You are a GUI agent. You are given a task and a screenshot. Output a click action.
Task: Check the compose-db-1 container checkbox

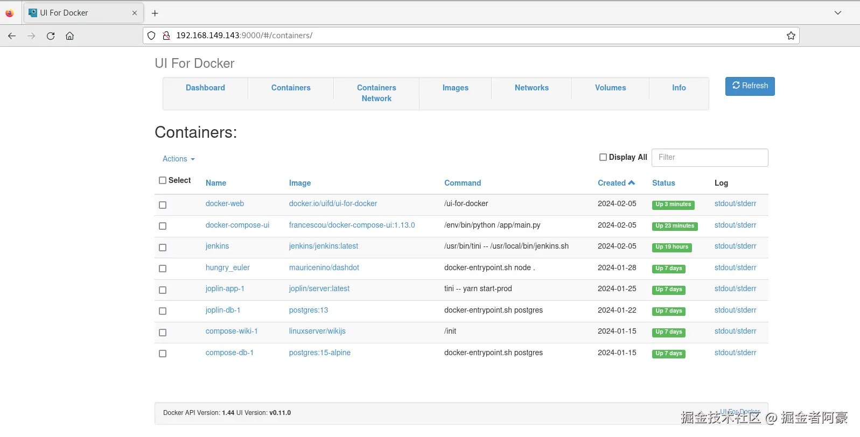click(x=163, y=354)
